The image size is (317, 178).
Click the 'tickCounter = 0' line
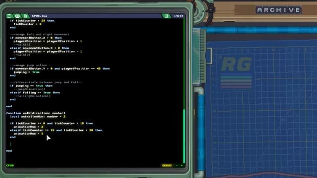[x=28, y=24]
